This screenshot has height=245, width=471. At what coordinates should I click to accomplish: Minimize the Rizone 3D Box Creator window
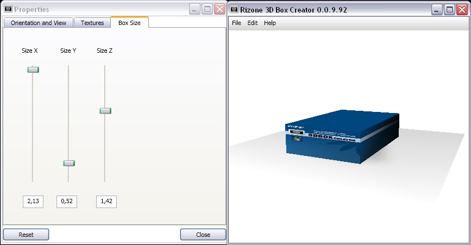(437, 10)
